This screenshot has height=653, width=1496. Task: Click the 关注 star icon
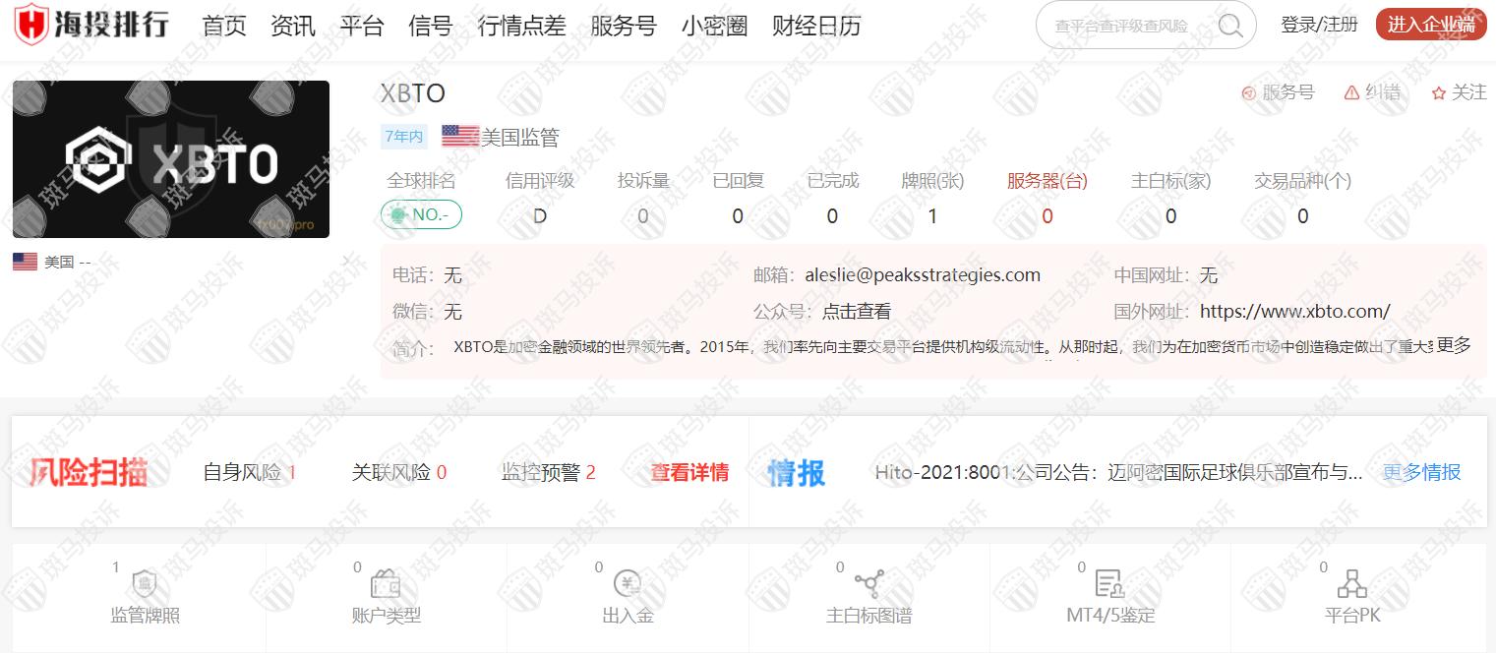pos(1439,92)
